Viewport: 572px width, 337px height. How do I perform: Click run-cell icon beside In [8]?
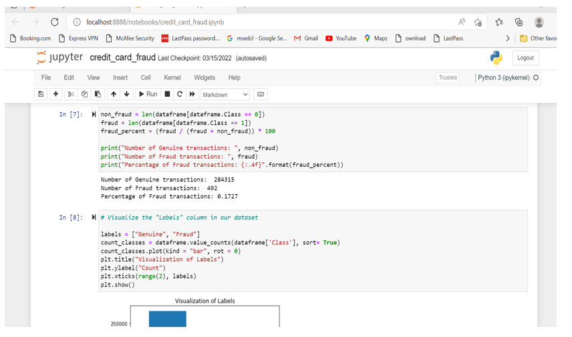(94, 218)
